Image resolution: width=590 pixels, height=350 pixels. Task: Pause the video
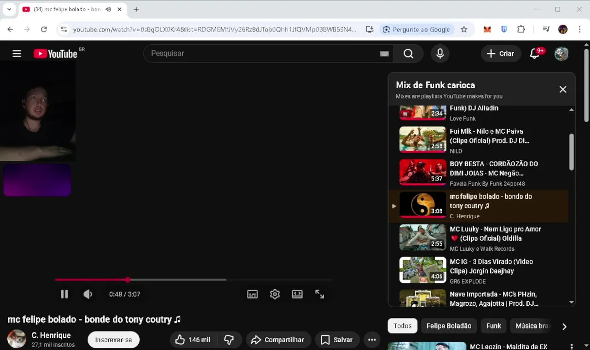tap(64, 294)
